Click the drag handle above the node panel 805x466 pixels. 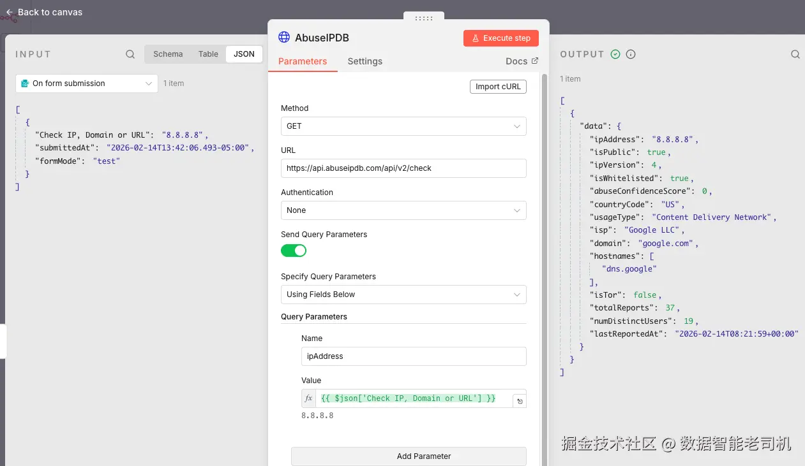(x=424, y=18)
